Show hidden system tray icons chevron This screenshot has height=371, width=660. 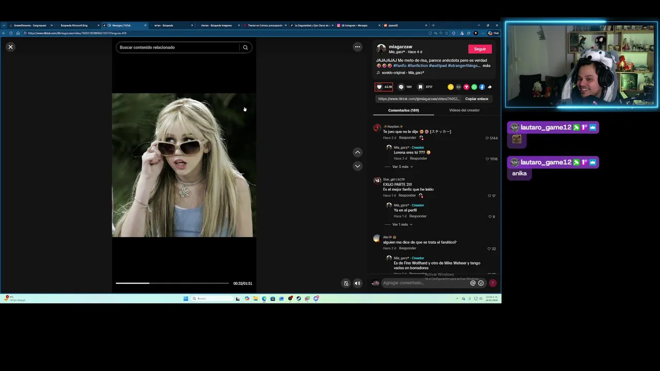pos(457,298)
